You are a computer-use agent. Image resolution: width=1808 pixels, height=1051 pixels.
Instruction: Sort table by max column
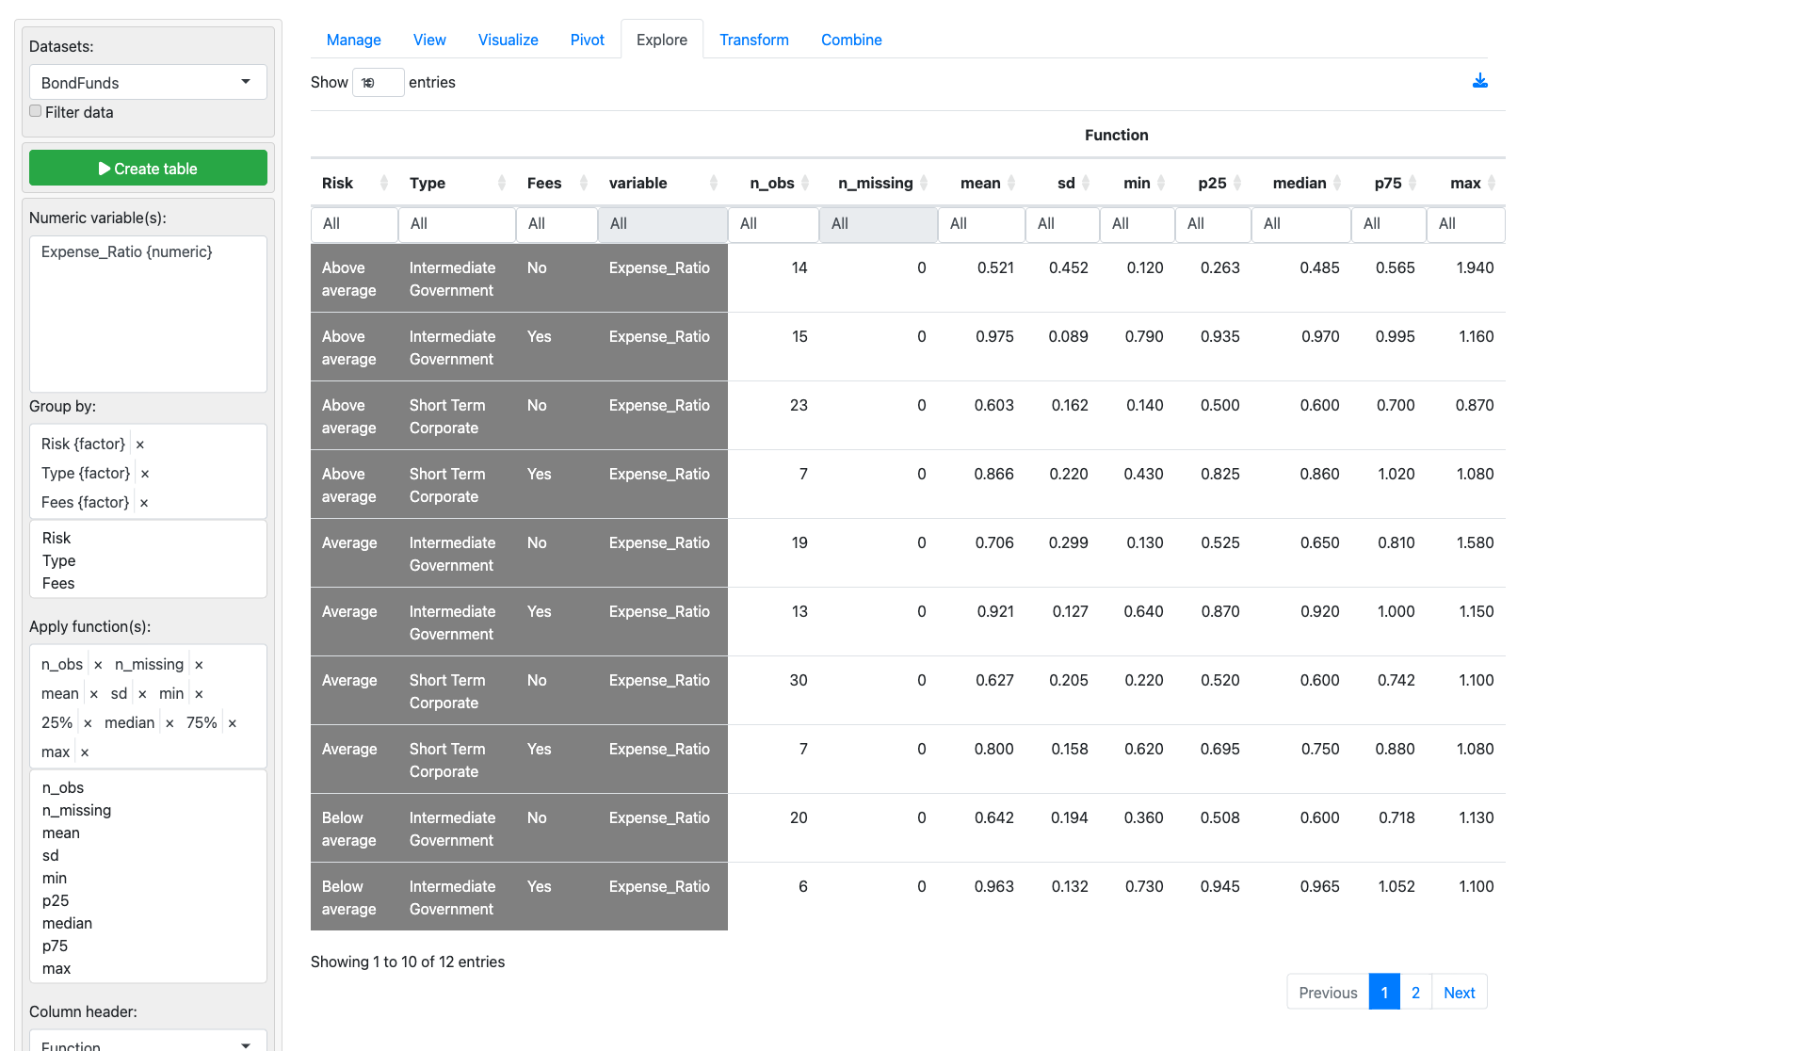click(x=1465, y=183)
